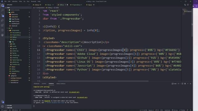Click the split editor icon
This screenshot has width=198, height=111.
click(x=188, y=5)
